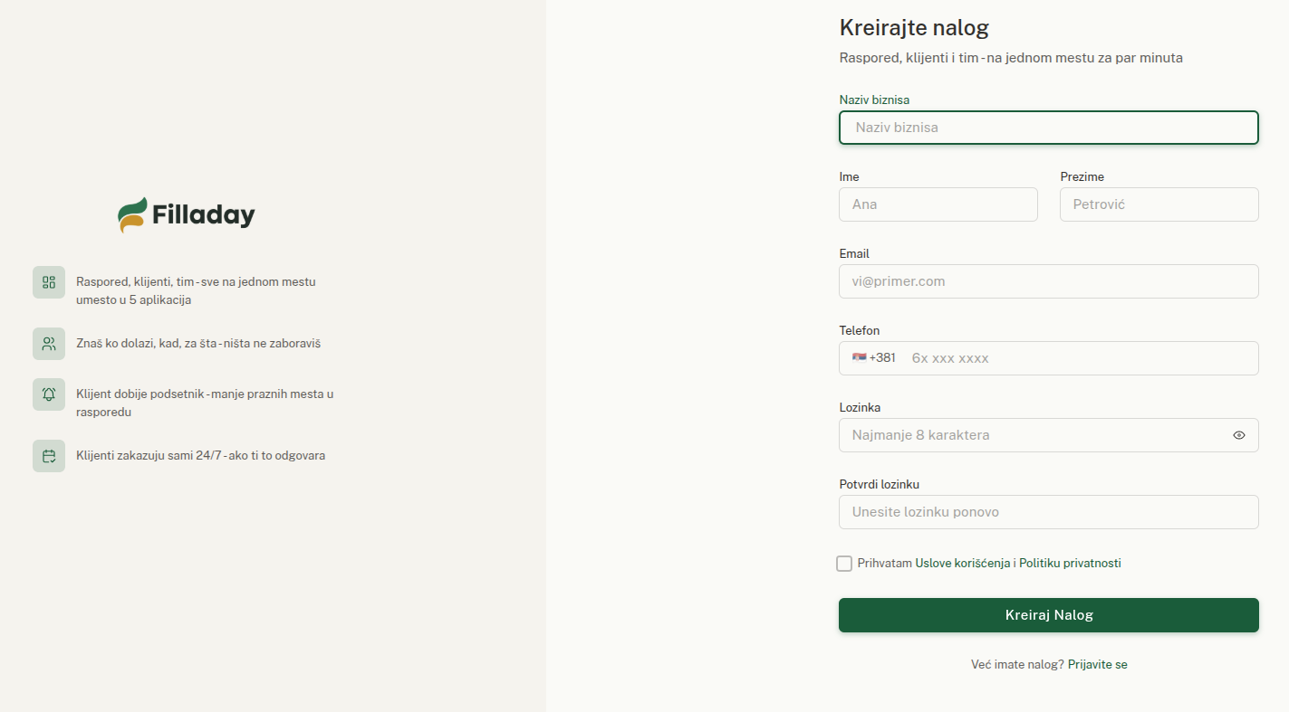Open the Uslove korišćenja link
The height and width of the screenshot is (712, 1289).
(x=962, y=564)
